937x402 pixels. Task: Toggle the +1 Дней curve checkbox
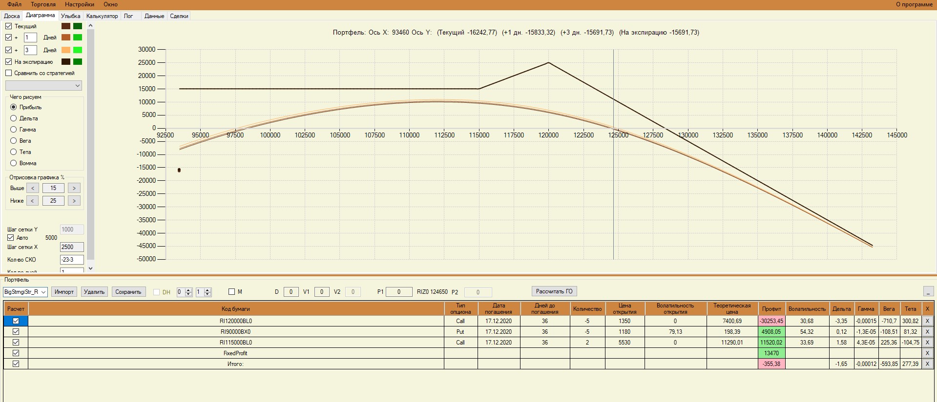tap(8, 38)
